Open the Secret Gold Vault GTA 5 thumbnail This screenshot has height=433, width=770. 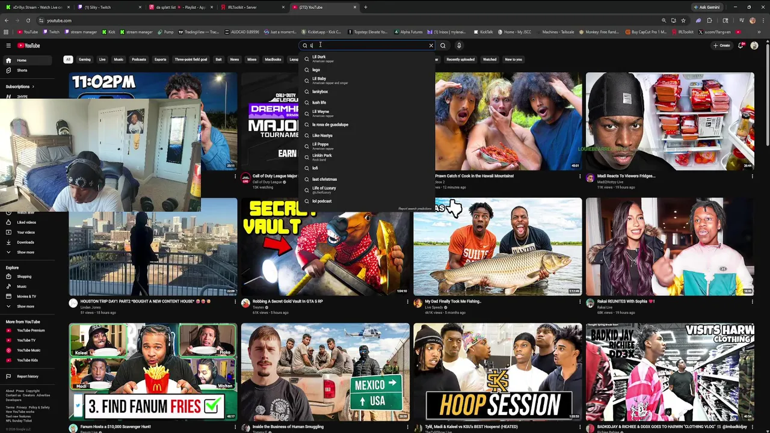coord(325,247)
